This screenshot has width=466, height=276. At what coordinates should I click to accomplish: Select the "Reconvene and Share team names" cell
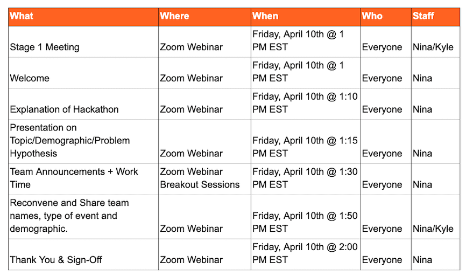tap(83, 217)
